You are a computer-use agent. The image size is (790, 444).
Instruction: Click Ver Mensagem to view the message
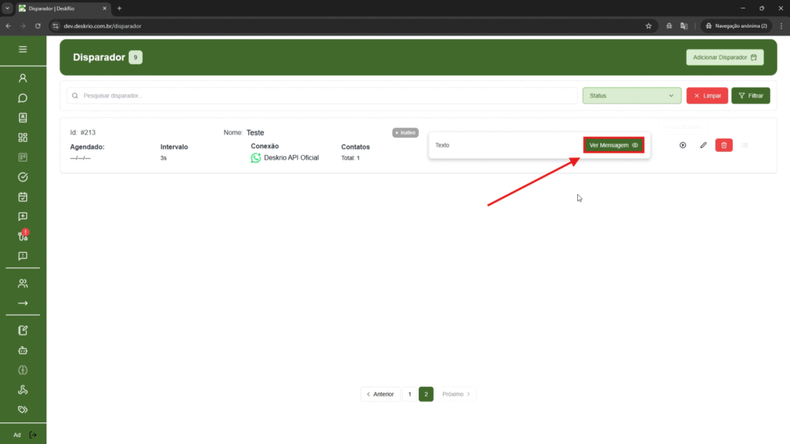[613, 145]
